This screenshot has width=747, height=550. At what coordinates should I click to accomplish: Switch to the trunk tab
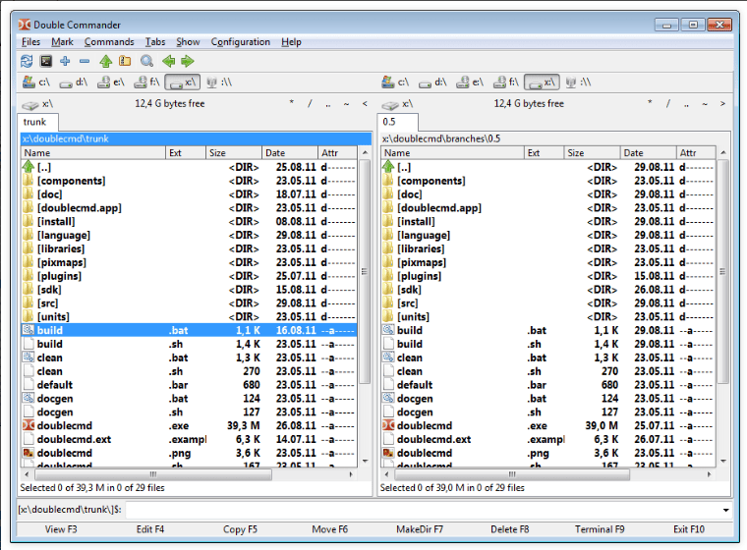click(38, 122)
